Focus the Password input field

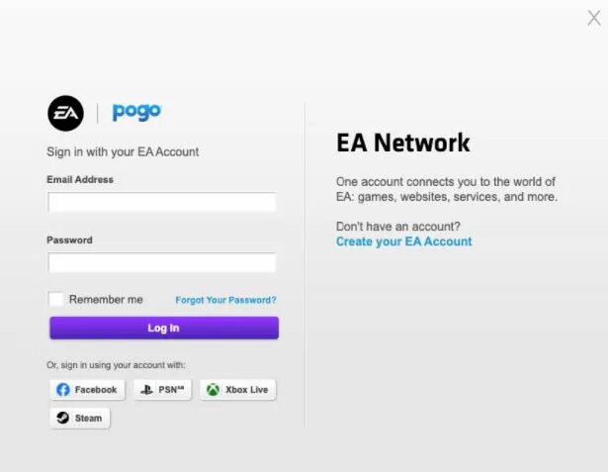tap(162, 262)
